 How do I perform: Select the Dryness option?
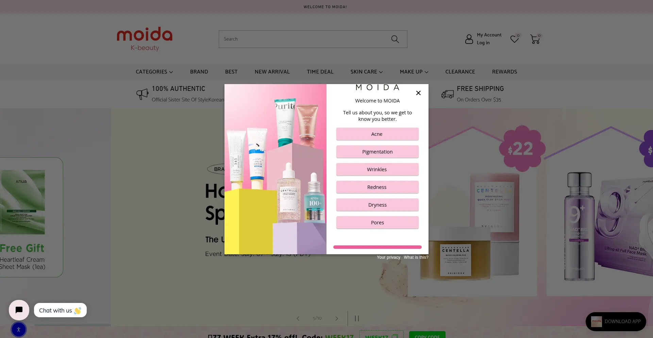377,205
